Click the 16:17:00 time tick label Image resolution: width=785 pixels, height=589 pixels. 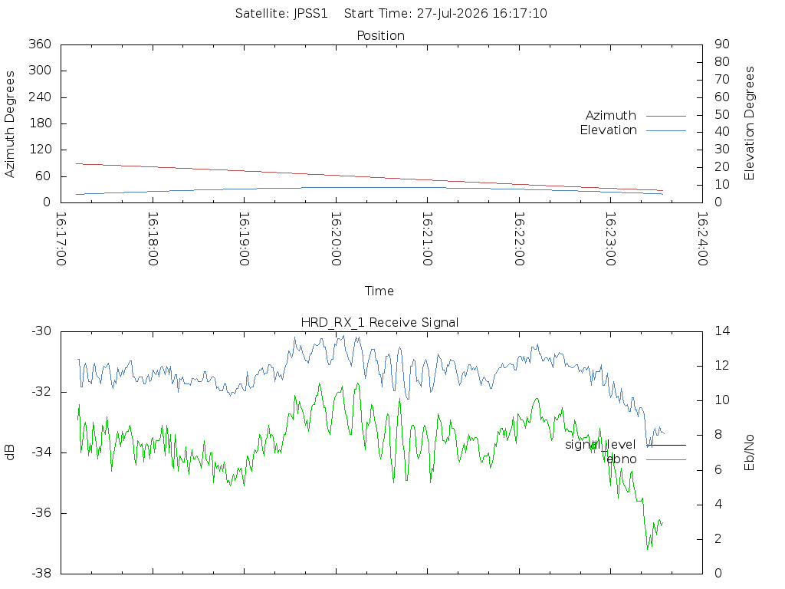pos(61,239)
